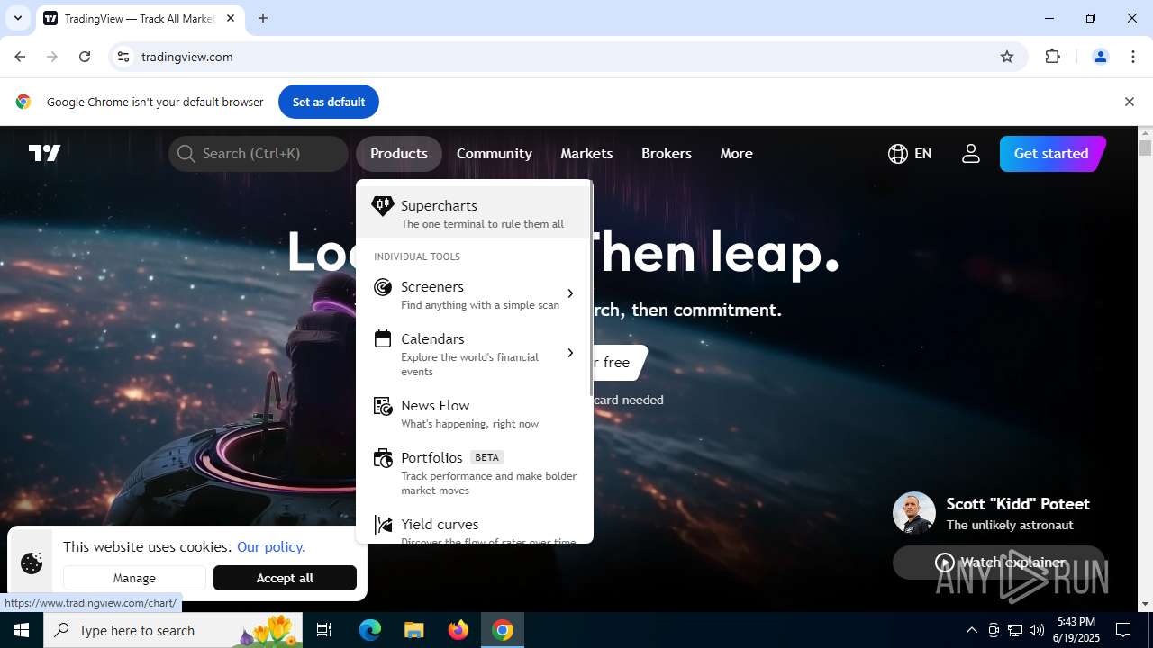Open the Community menu

pyautogui.click(x=494, y=153)
